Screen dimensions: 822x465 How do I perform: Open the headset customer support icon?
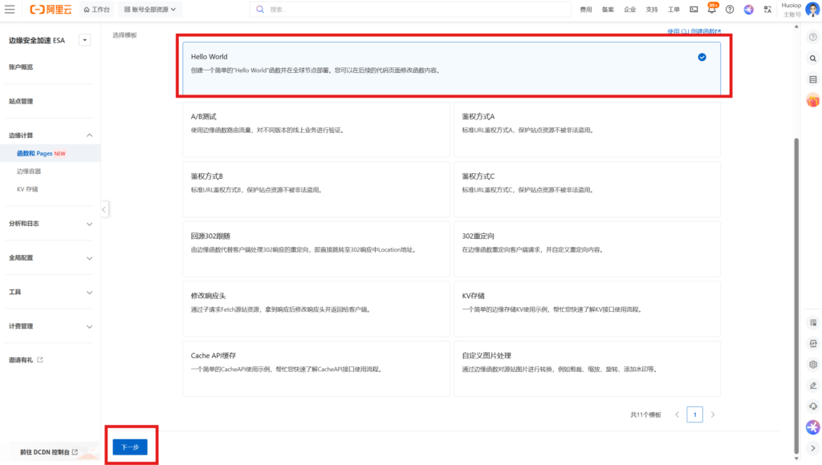[x=812, y=406]
